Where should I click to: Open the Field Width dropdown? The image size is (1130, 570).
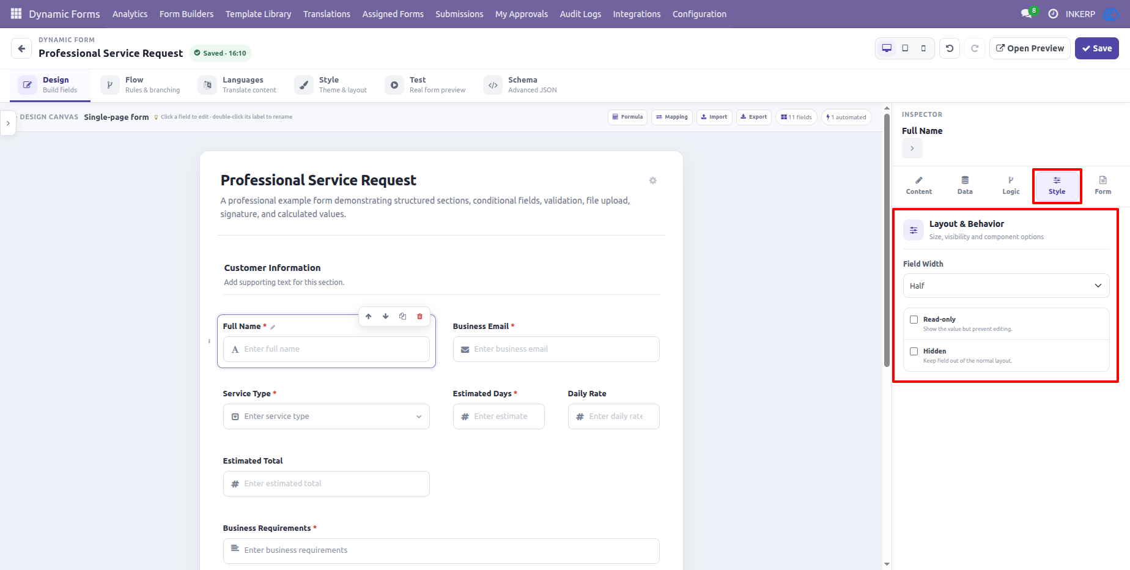1006,286
